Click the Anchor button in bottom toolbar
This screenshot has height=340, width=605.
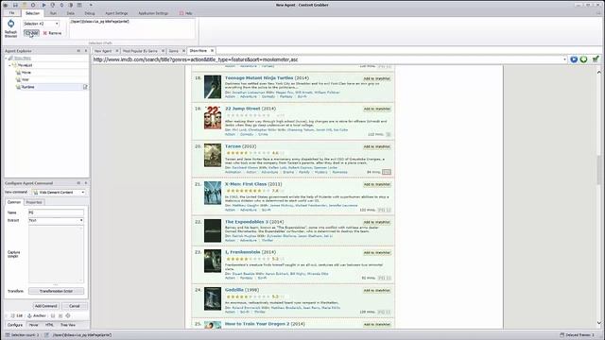click(x=37, y=315)
